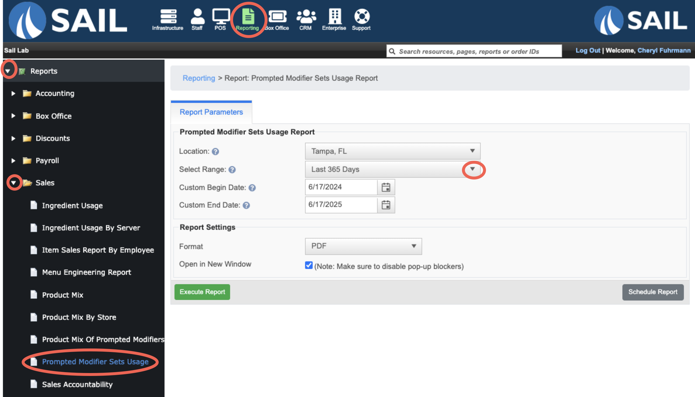The image size is (695, 397).
Task: Open the Location dropdown showing Tampa, FL
Action: 392,151
